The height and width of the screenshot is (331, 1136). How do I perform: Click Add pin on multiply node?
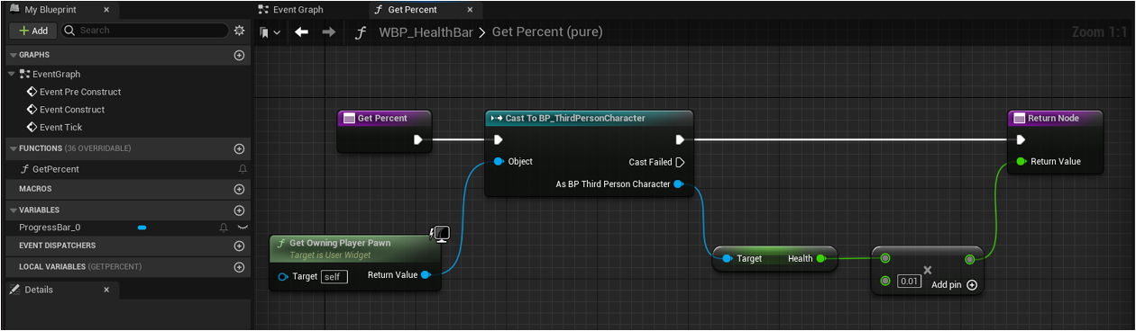click(954, 285)
